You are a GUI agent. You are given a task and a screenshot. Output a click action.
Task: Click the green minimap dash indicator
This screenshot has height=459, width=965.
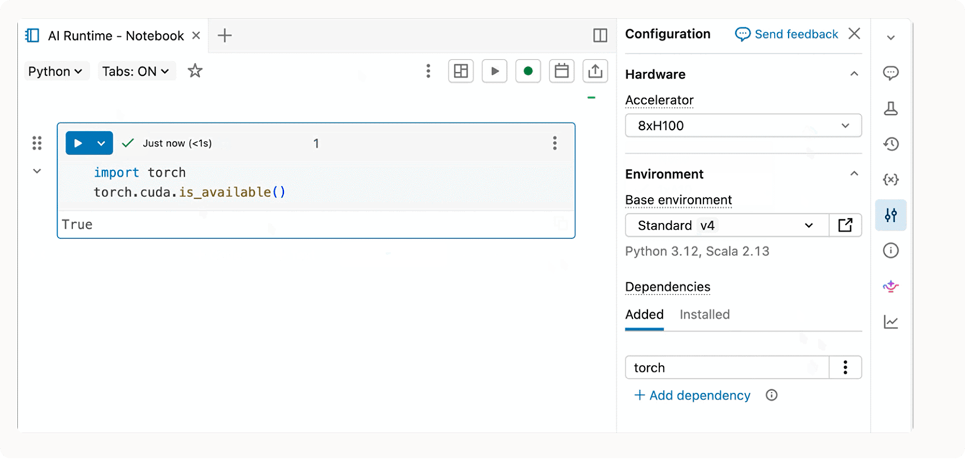(x=592, y=98)
